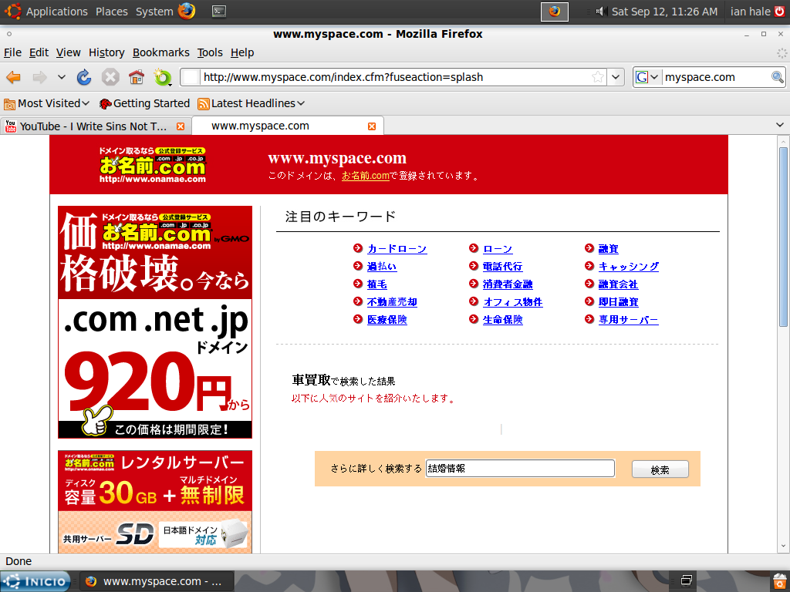Expand the address bar URL dropdown
Screen dimensions: 790x592
coord(616,77)
